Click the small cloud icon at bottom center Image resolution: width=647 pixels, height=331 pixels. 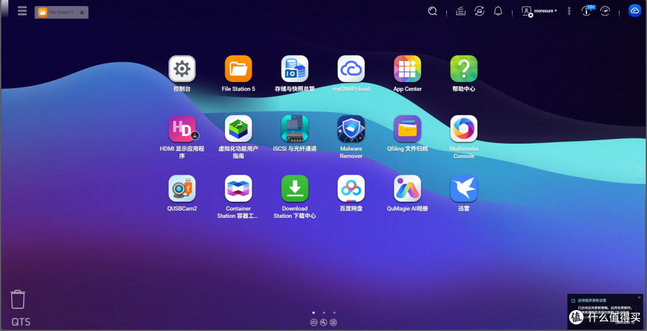tap(313, 323)
